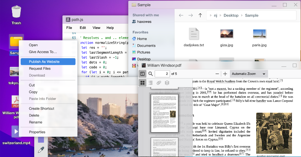The image size is (301, 157).
Task: Choose Open in the context menu
Action: pyautogui.click(x=33, y=45)
